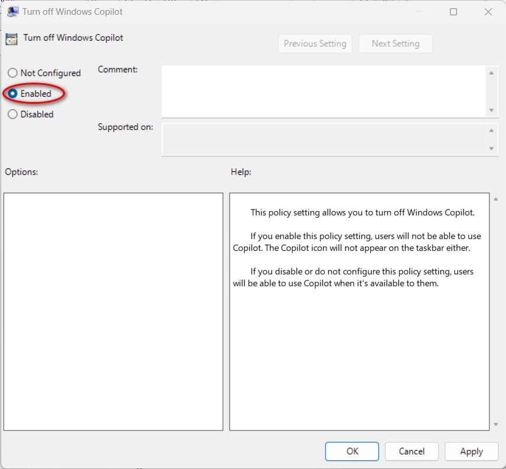Click the policy icon in the title bar
This screenshot has width=506, height=469.
coord(12,12)
